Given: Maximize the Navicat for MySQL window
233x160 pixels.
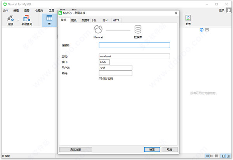Looking at the screenshot, I should coord(217,4).
